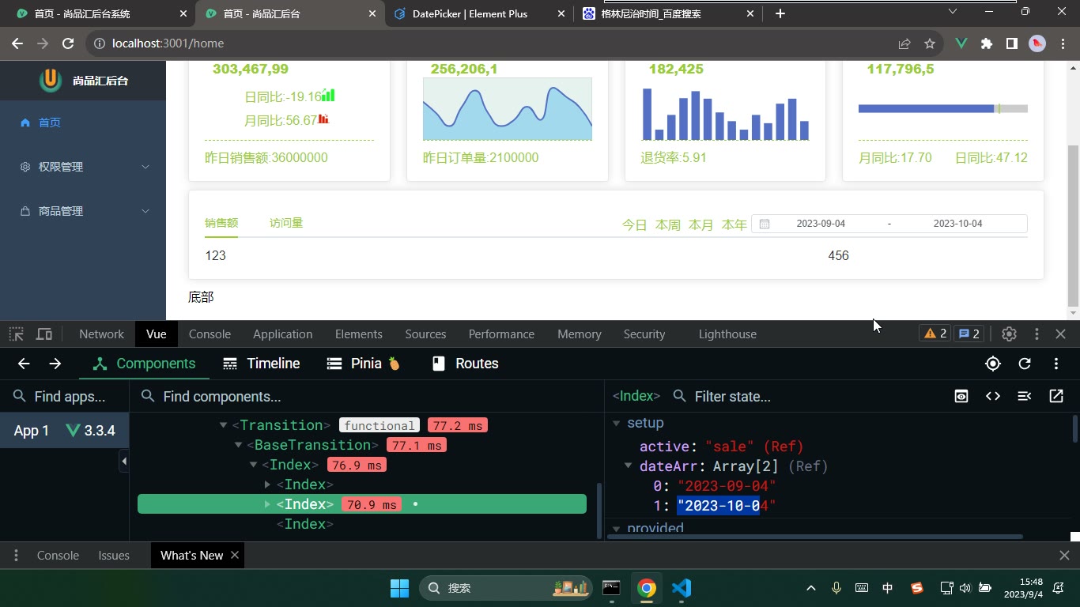
Task: Bookmark this page with the star
Action: click(930, 43)
